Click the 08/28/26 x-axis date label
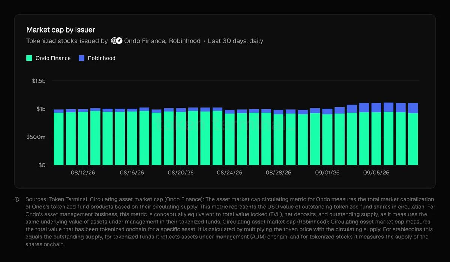The image size is (450, 262). click(279, 173)
